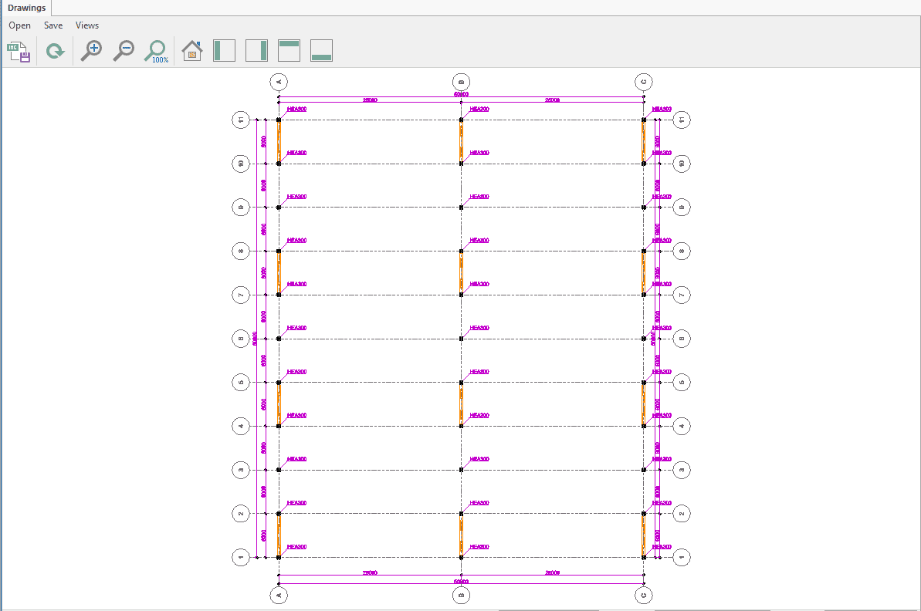
Task: Click grid bubble 1 on the right side
Action: (x=681, y=557)
